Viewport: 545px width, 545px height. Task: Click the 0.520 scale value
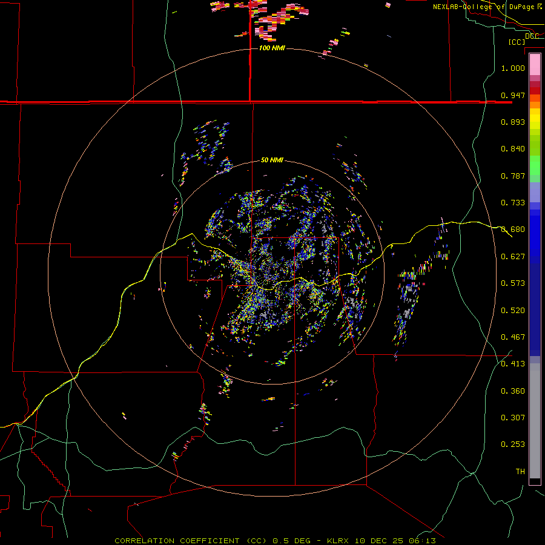513,311
